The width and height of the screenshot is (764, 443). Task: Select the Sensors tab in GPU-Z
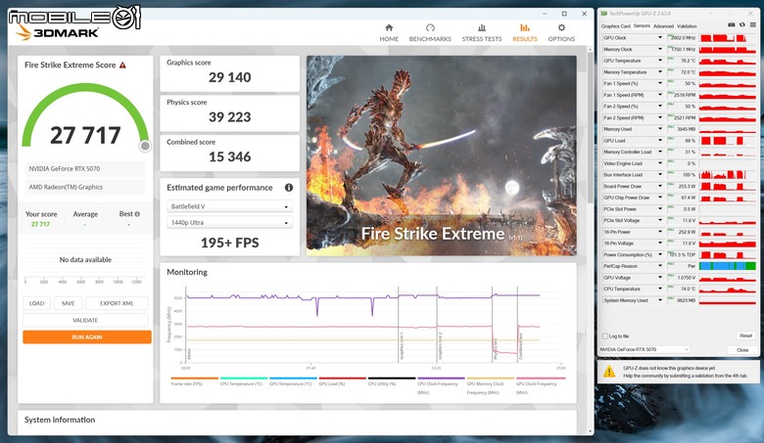point(642,25)
